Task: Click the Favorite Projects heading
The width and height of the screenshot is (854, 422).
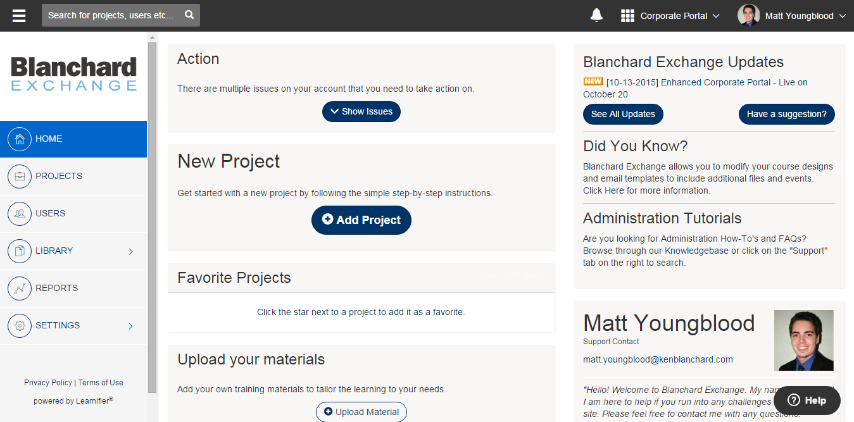Action: [x=234, y=278]
